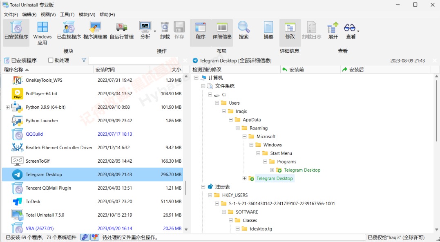The width and height of the screenshot is (440, 242).
Task: Sort by 程序名称 column header
Action: point(48,69)
